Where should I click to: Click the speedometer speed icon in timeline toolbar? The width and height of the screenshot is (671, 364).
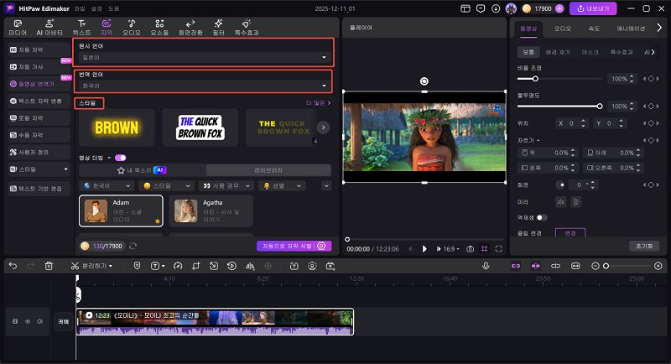pos(178,266)
